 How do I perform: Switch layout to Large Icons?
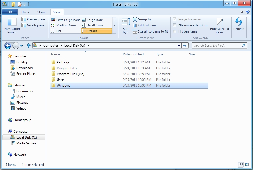click(93, 20)
